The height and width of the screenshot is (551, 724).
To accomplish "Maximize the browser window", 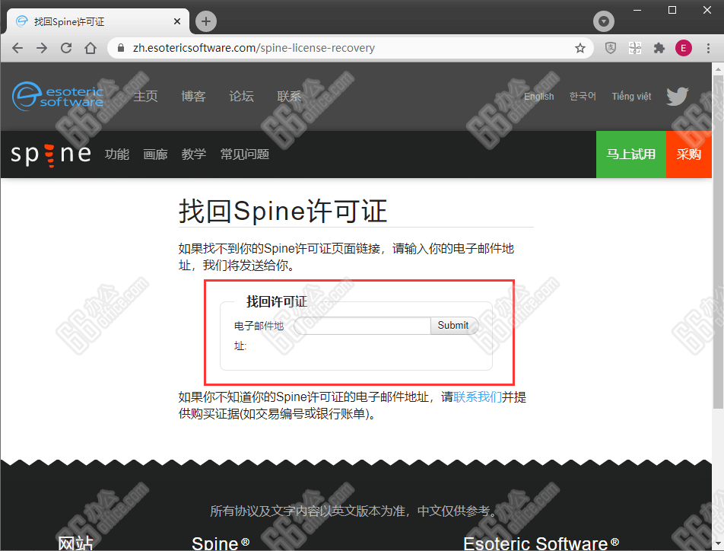I will [x=672, y=10].
